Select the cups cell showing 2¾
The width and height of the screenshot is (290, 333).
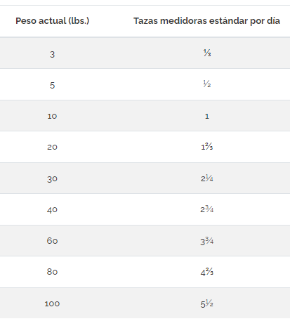coord(207,209)
